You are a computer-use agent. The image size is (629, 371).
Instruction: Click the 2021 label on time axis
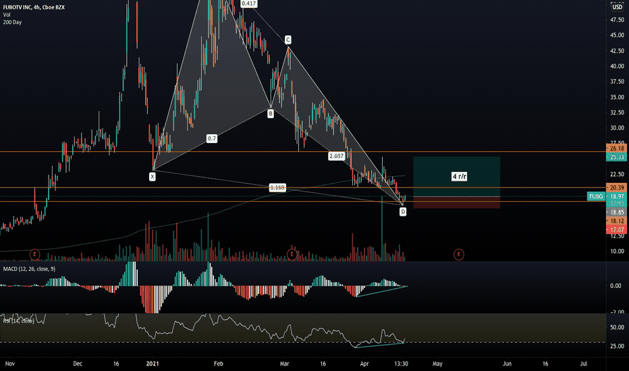click(153, 364)
